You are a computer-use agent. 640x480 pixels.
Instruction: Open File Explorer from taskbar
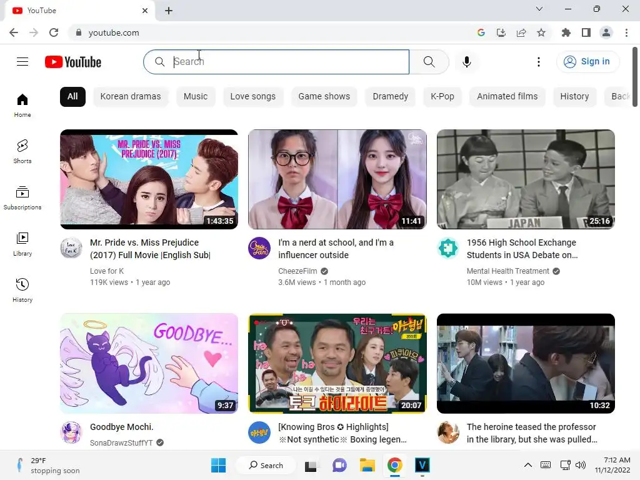(x=367, y=465)
